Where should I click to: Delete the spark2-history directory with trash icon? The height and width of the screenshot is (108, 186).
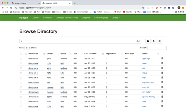pos(162,97)
